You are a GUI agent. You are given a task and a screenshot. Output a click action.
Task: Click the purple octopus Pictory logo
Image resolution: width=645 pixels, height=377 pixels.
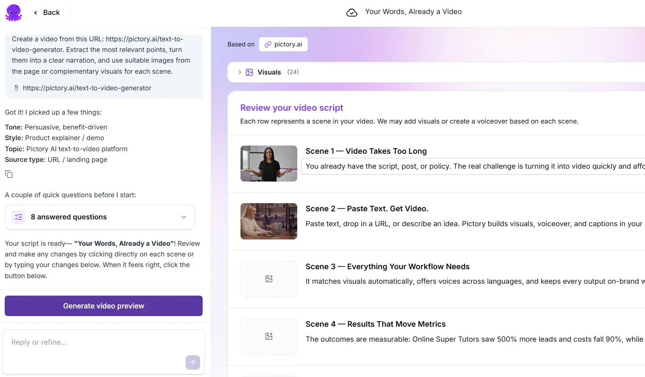point(14,12)
